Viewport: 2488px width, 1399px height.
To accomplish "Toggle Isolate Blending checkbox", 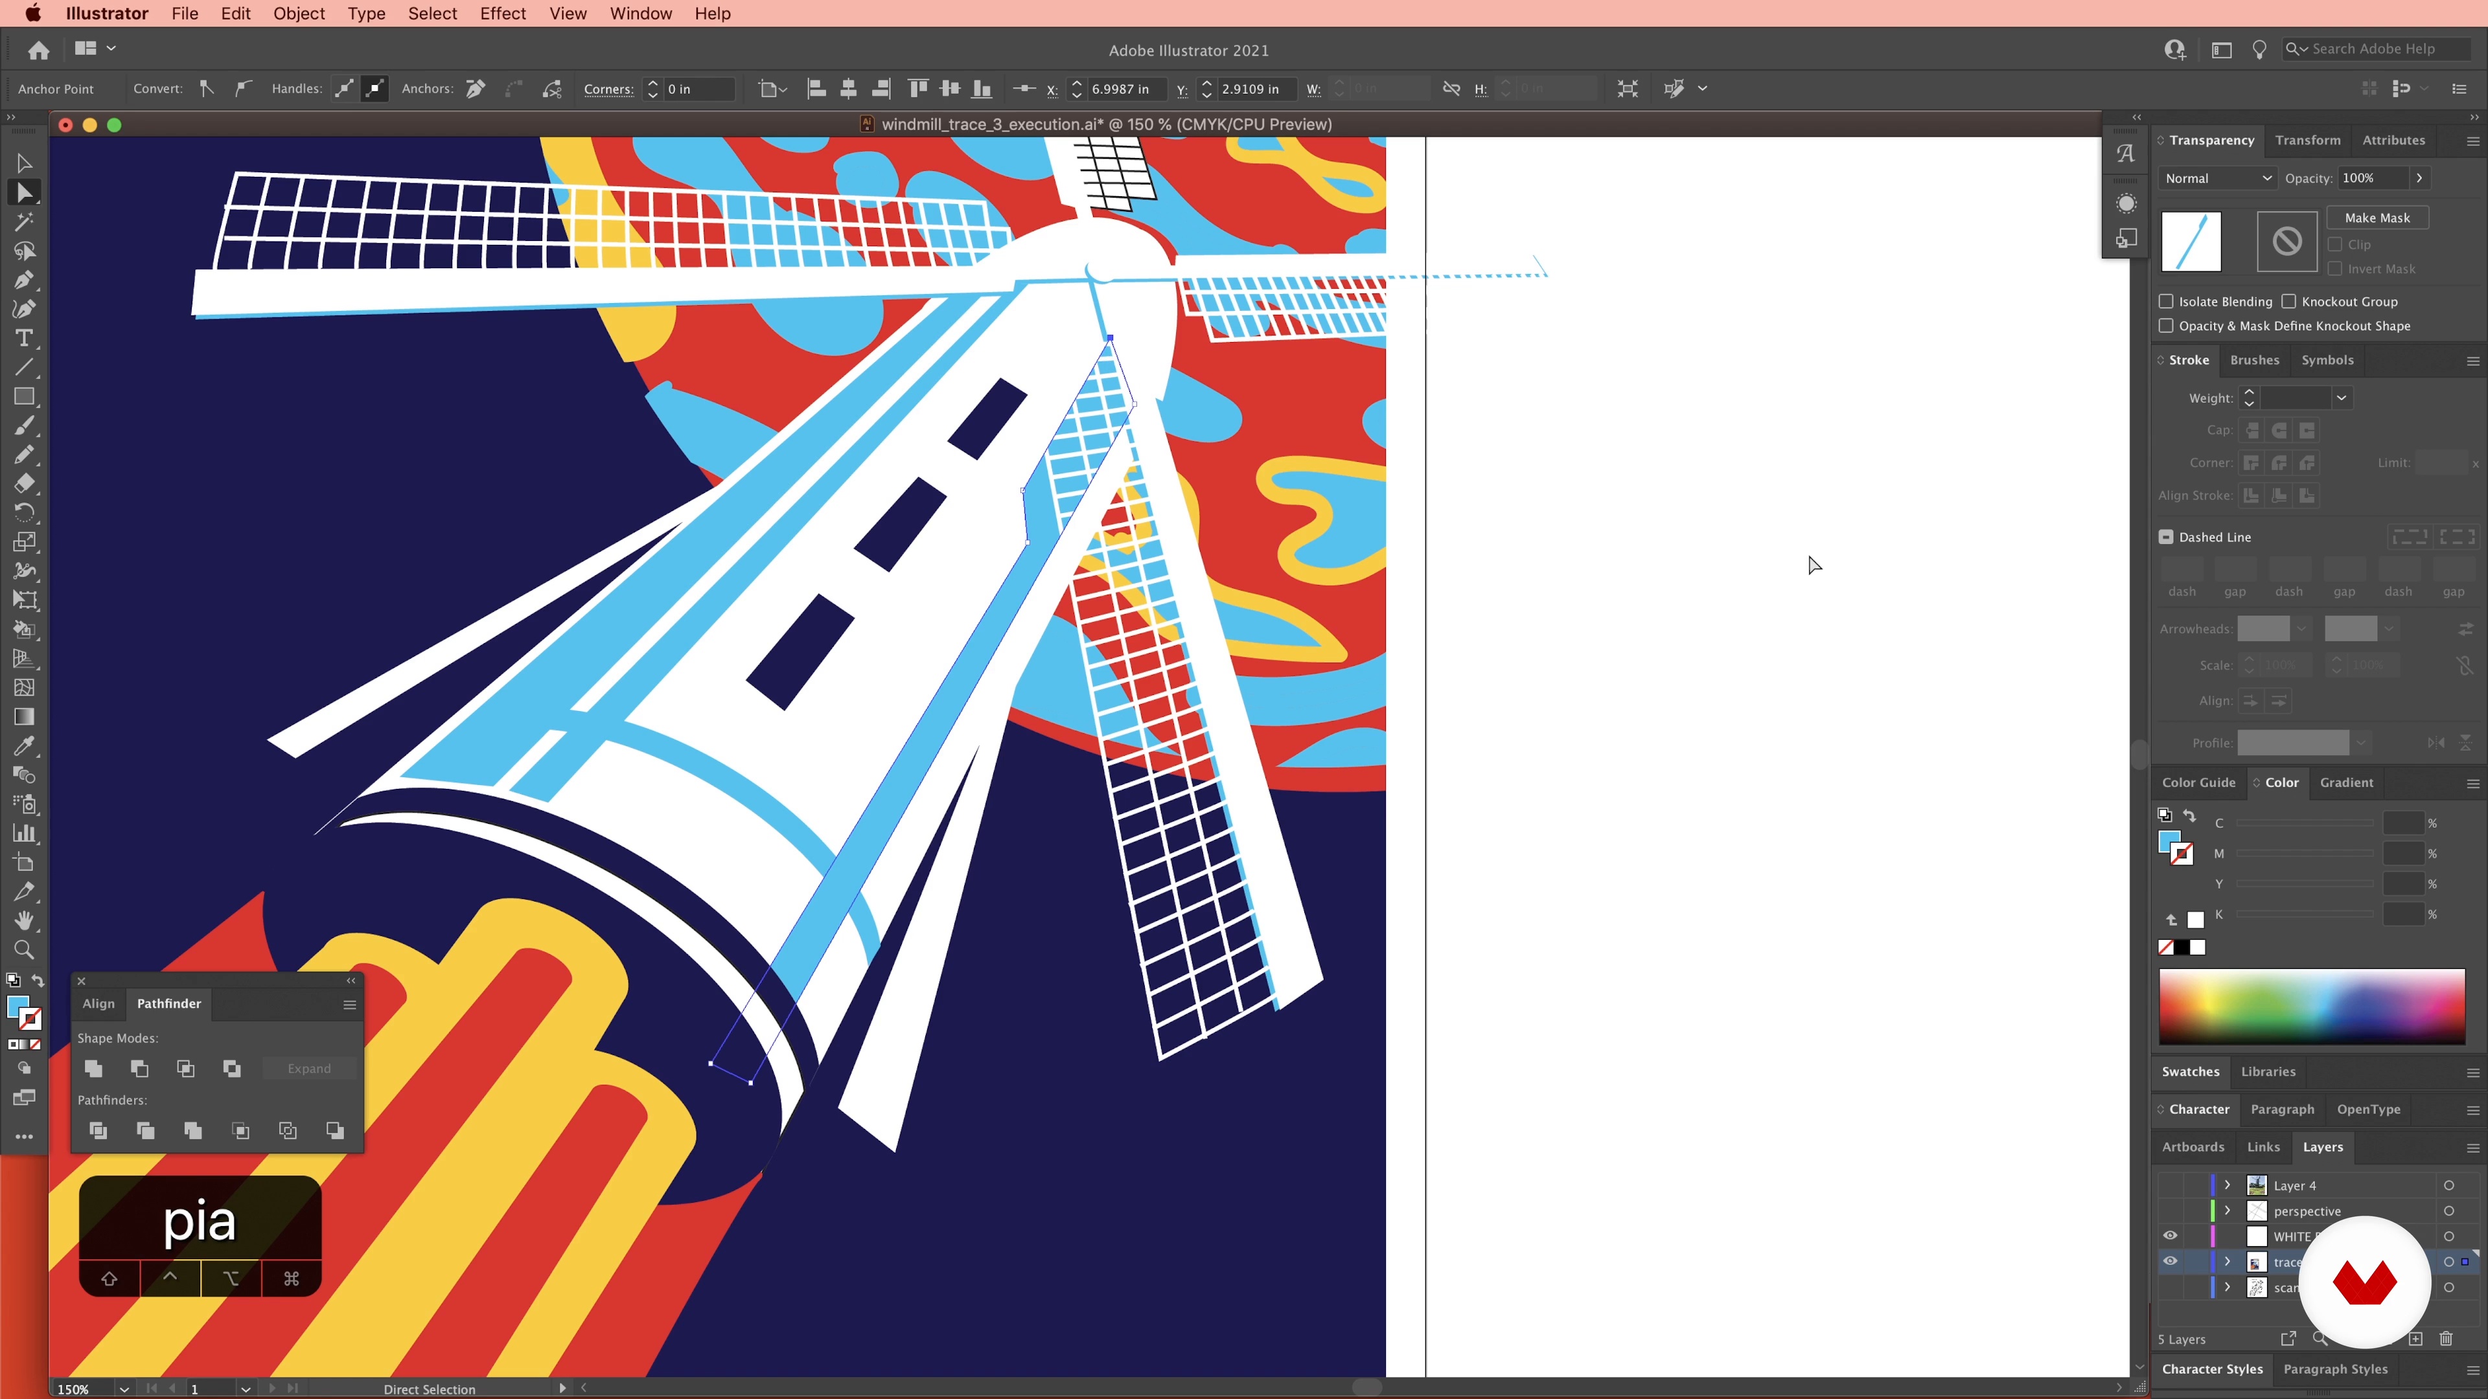I will 2167,301.
